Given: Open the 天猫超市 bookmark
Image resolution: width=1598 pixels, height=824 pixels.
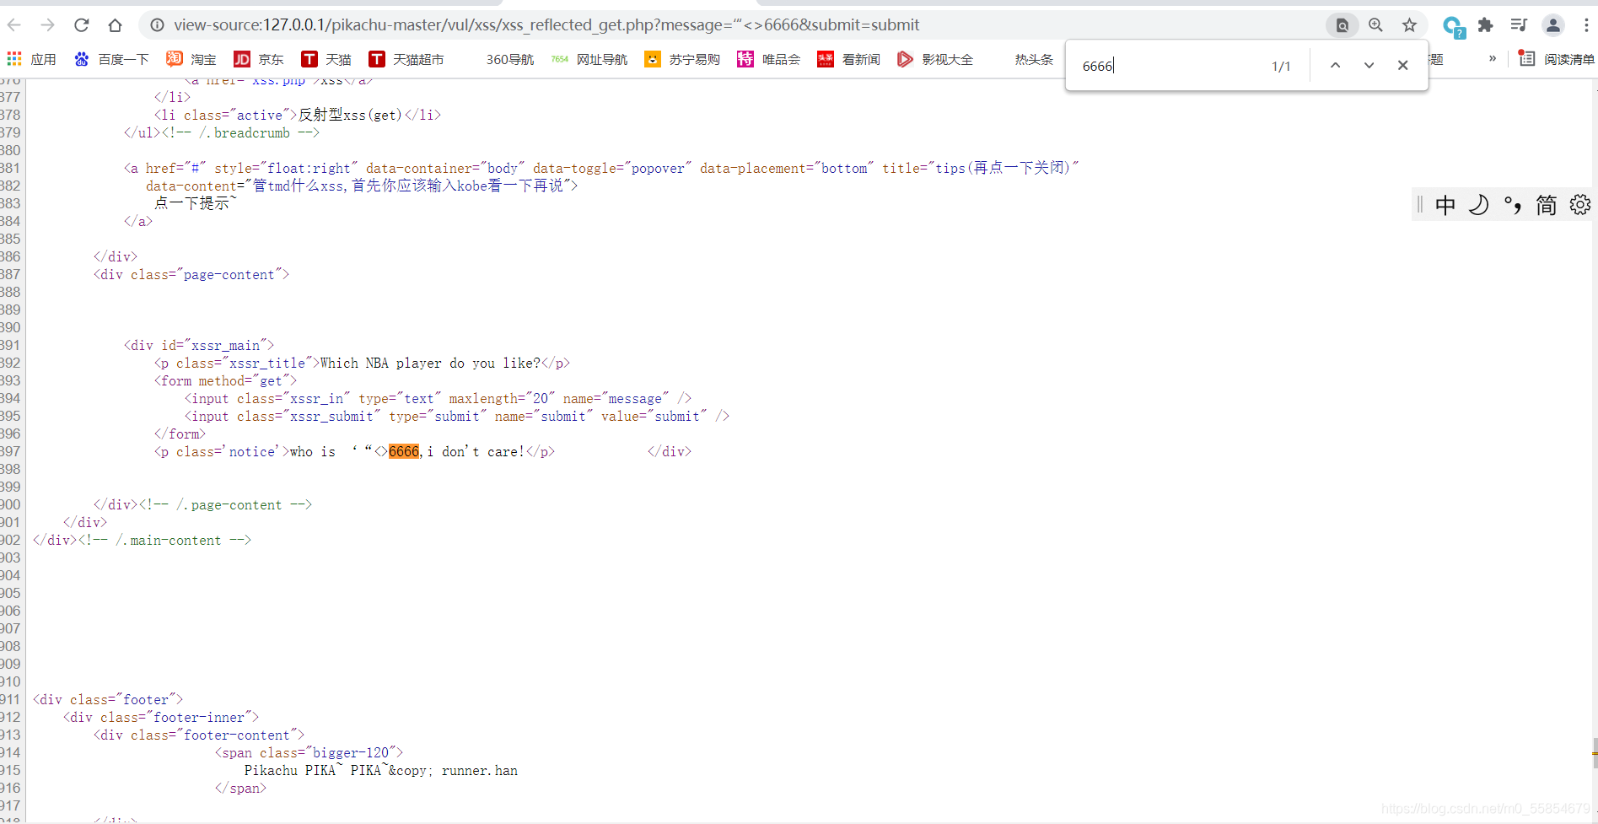Looking at the screenshot, I should coord(406,59).
